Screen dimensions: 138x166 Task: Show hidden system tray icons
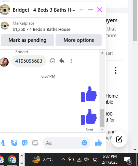[63, 159]
